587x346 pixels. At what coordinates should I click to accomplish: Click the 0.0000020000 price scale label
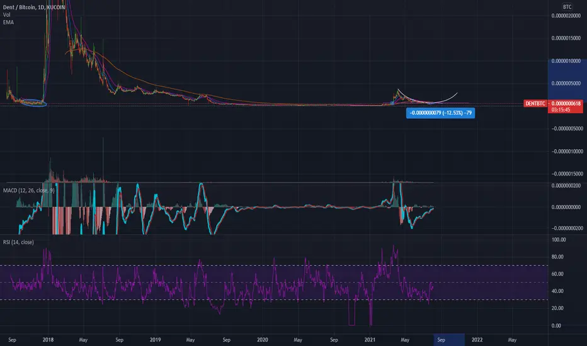click(x=566, y=15)
